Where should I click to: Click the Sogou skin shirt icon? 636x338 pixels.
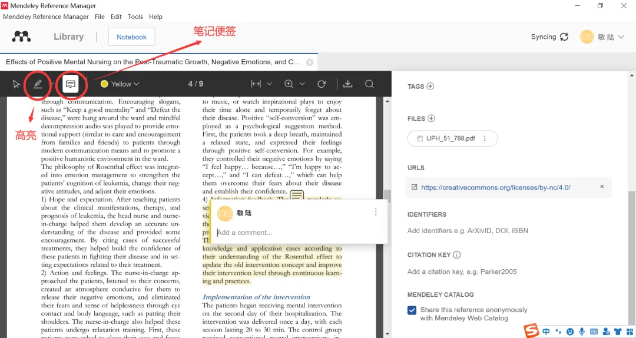coord(618,332)
